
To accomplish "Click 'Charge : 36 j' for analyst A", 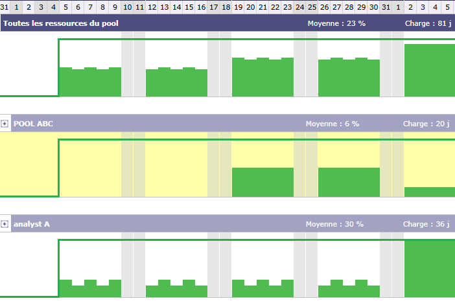I will point(426,224).
